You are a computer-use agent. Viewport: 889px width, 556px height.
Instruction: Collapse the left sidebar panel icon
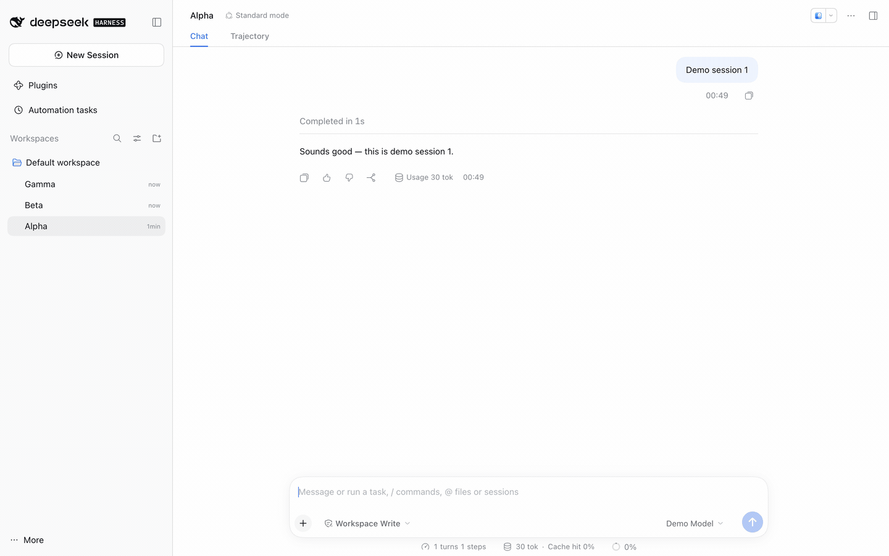click(157, 22)
